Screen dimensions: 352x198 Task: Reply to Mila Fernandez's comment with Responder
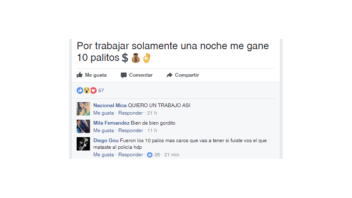point(131,130)
